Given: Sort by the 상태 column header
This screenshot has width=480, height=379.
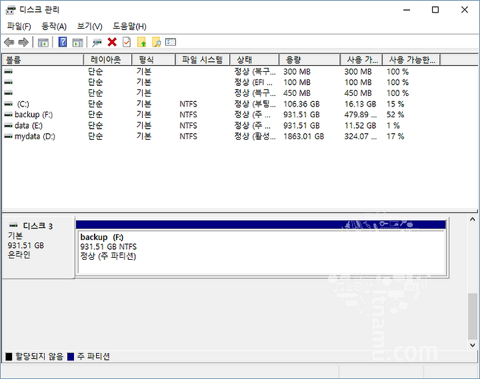Looking at the screenshot, I should (255, 60).
